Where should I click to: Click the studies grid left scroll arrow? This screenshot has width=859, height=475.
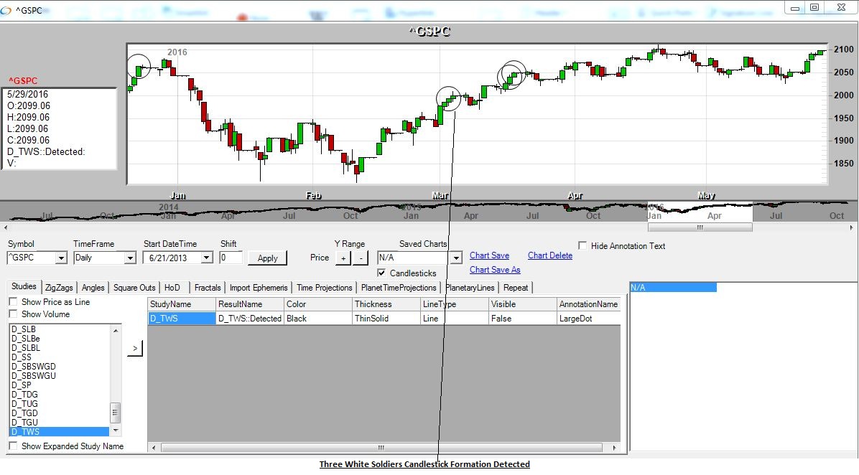click(154, 447)
